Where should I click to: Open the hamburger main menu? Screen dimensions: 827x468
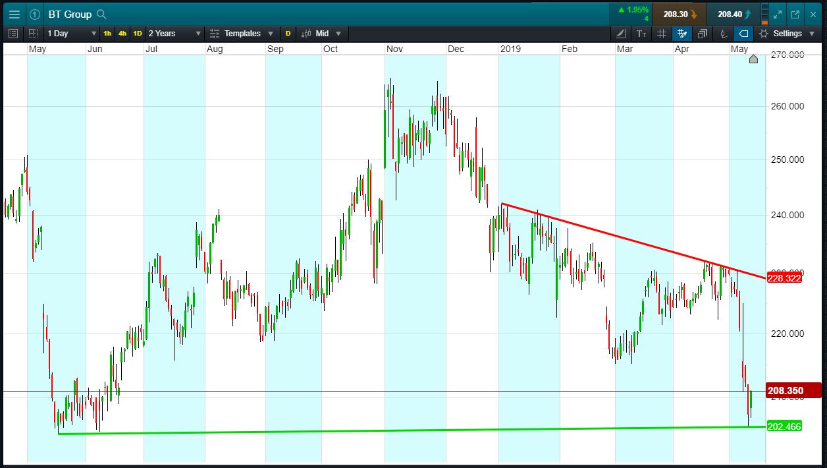(x=14, y=14)
